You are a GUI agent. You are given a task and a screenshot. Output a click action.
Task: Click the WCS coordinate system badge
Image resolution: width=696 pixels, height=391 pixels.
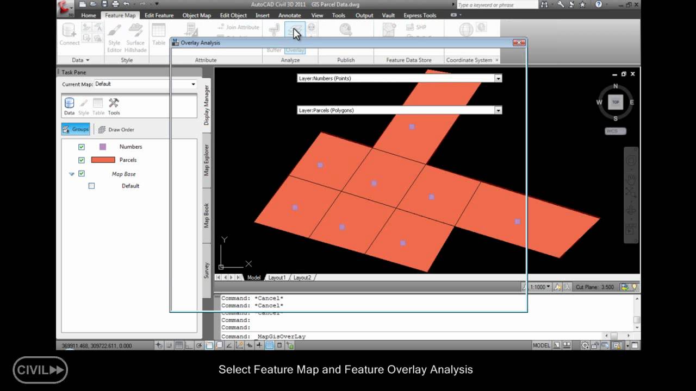616,131
